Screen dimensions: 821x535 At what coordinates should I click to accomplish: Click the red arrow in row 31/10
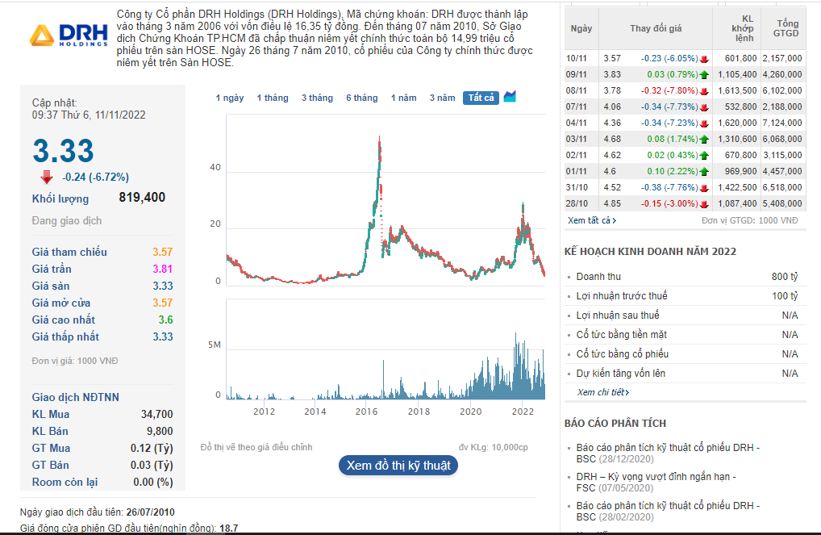(704, 188)
